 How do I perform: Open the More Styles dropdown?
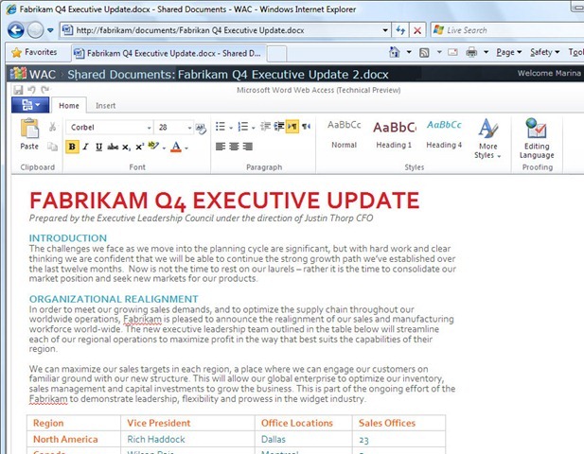(x=487, y=139)
